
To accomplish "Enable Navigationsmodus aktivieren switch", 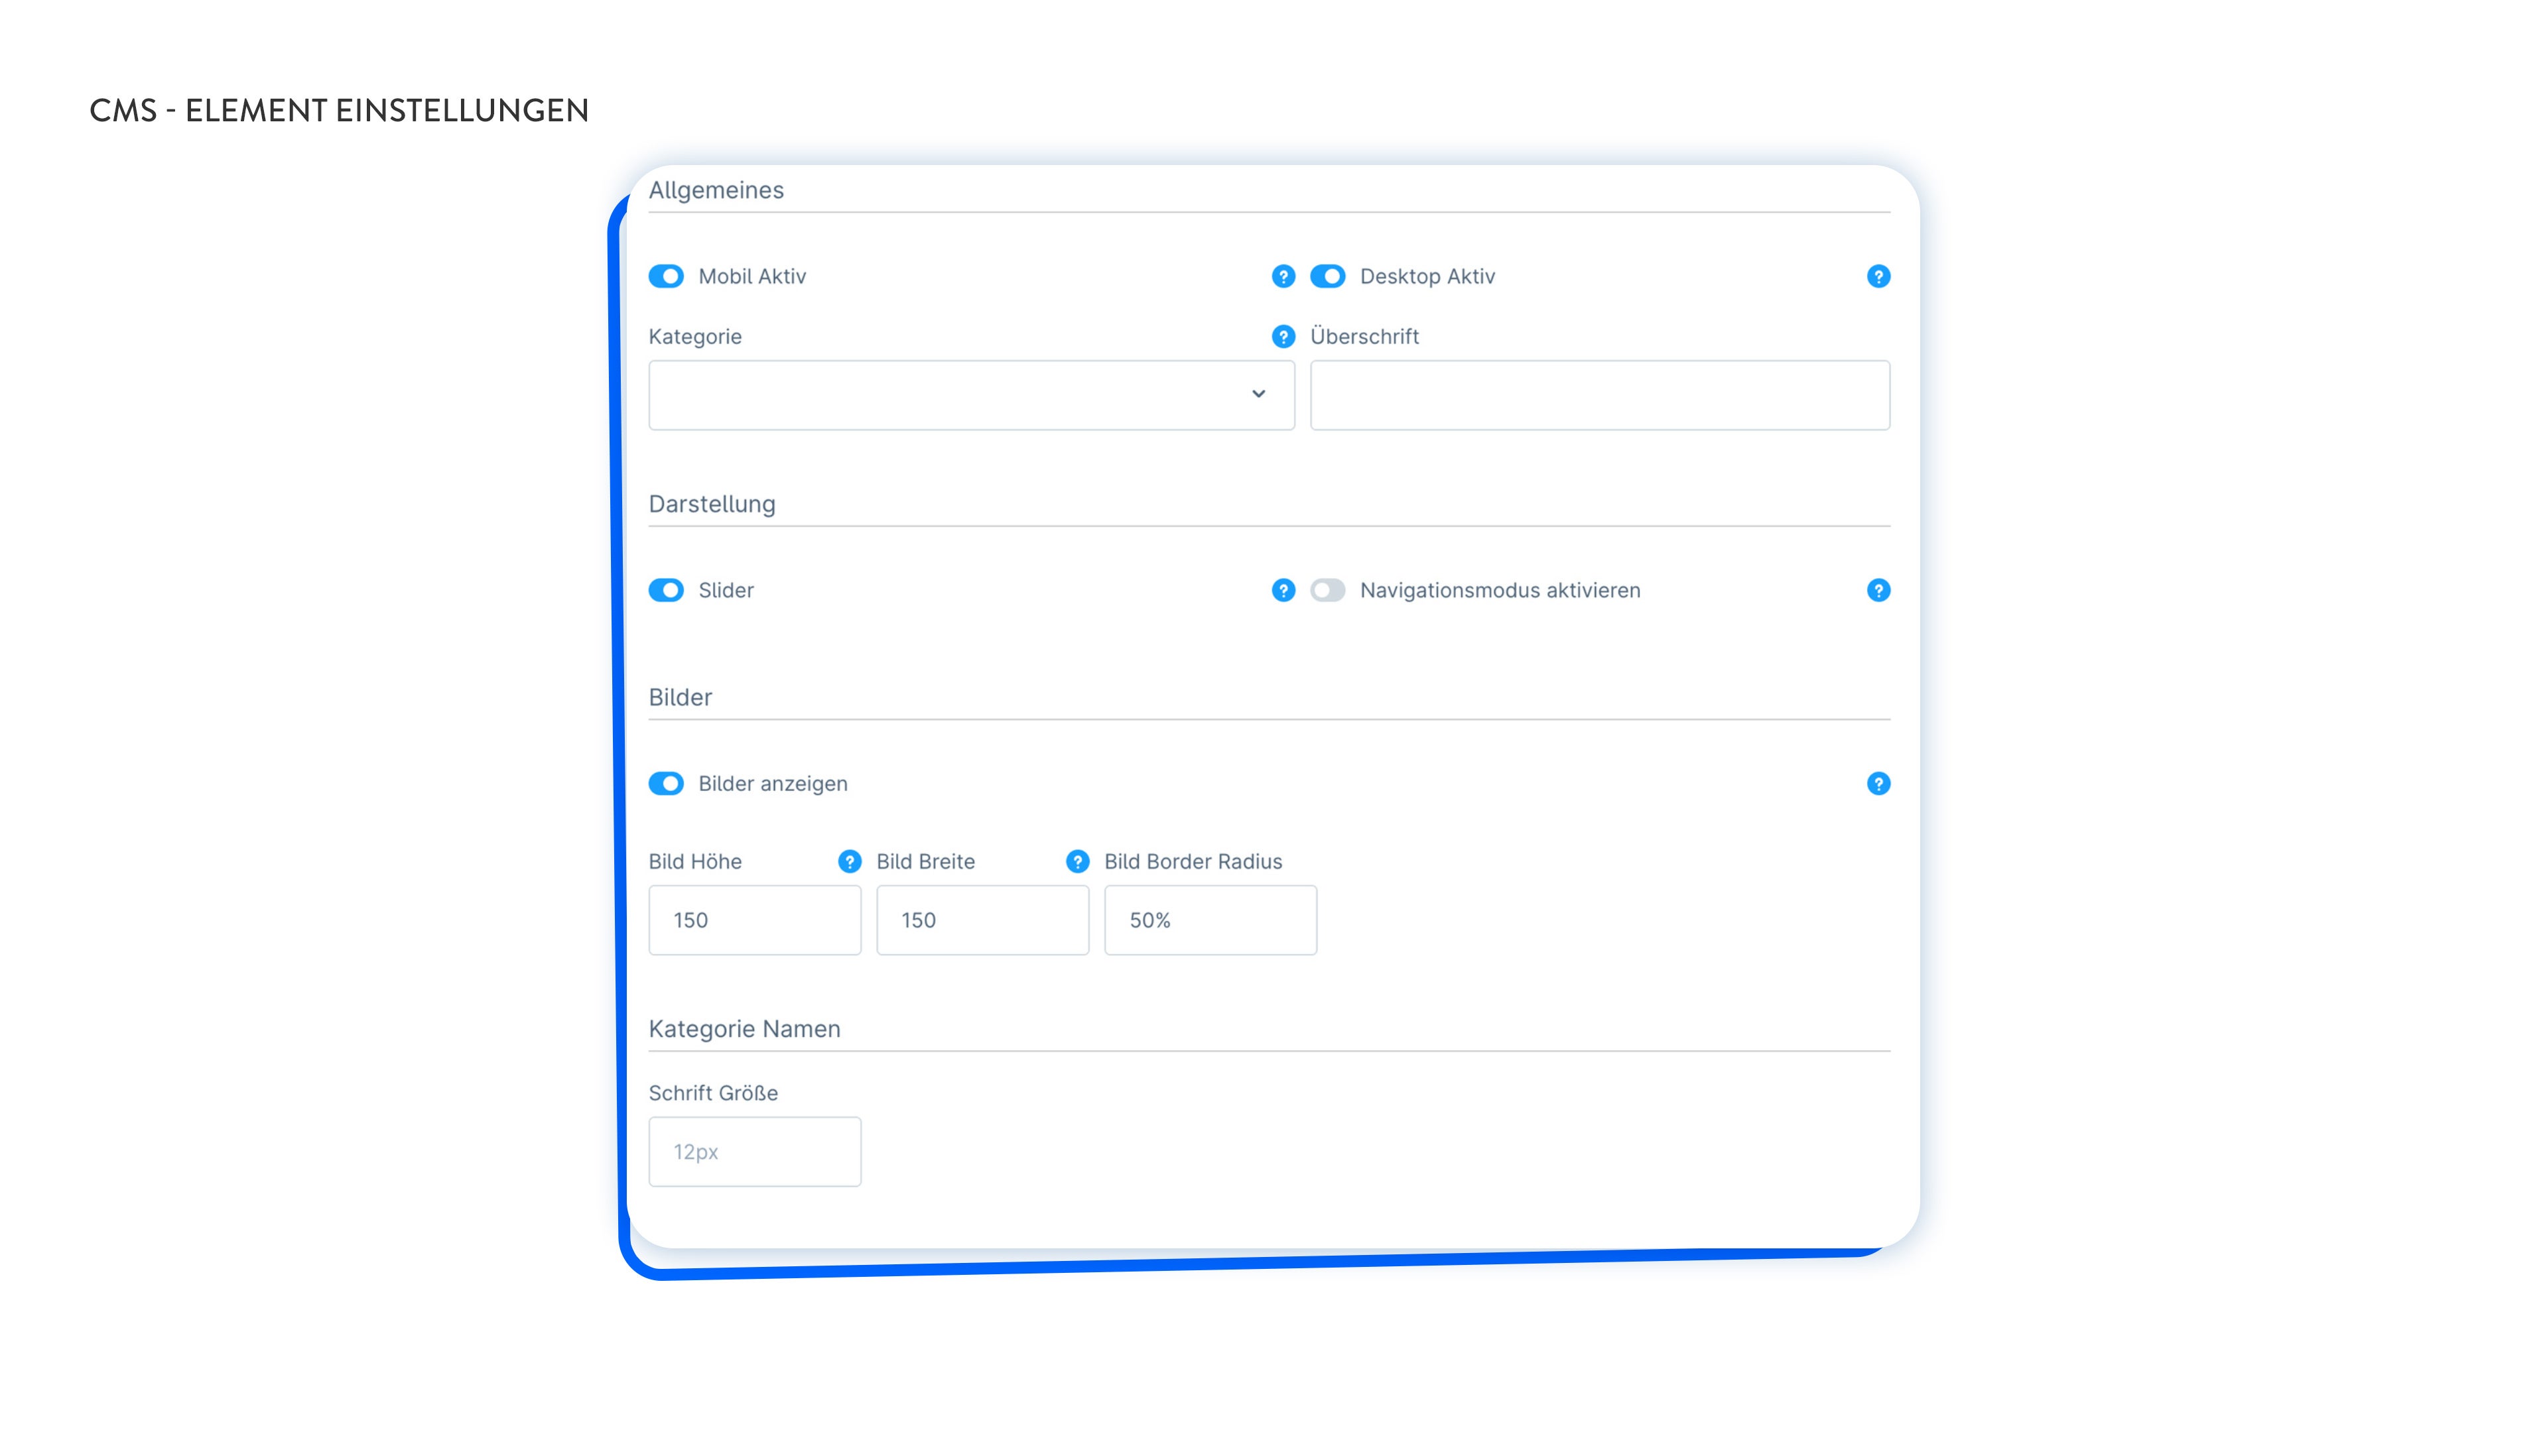I will point(1328,590).
